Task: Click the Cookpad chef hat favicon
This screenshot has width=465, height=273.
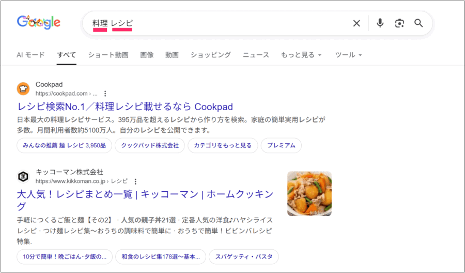Action: (x=23, y=89)
